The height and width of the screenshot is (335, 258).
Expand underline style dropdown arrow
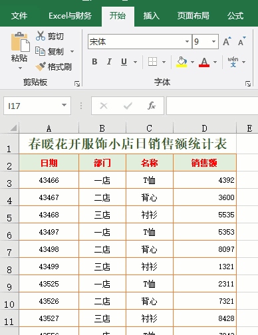135,62
